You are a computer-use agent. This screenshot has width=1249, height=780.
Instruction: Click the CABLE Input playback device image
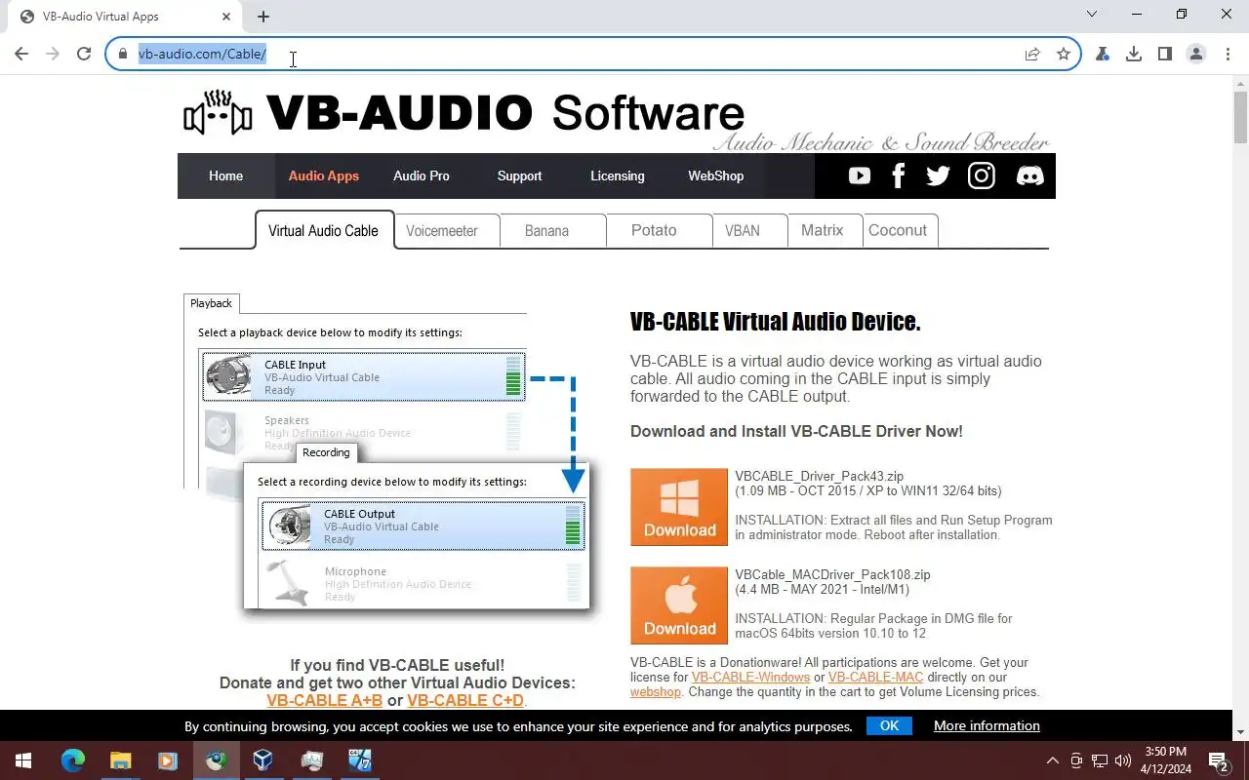pos(228,376)
